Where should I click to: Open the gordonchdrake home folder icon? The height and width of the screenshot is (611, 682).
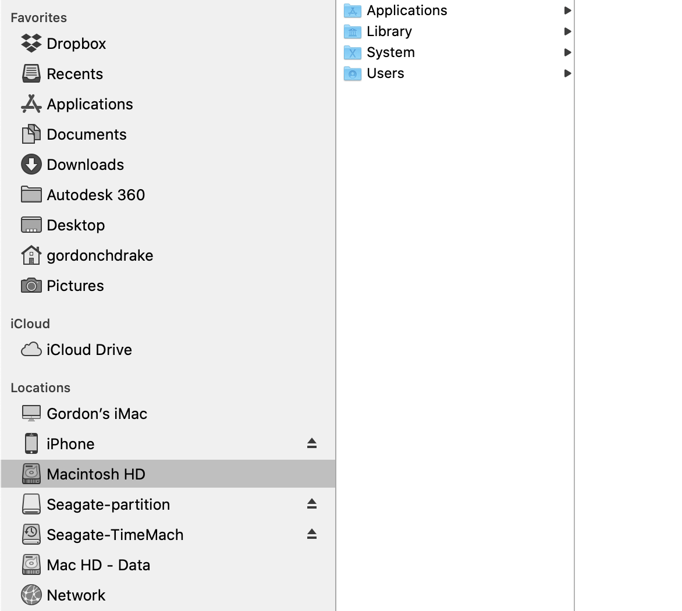(x=31, y=255)
